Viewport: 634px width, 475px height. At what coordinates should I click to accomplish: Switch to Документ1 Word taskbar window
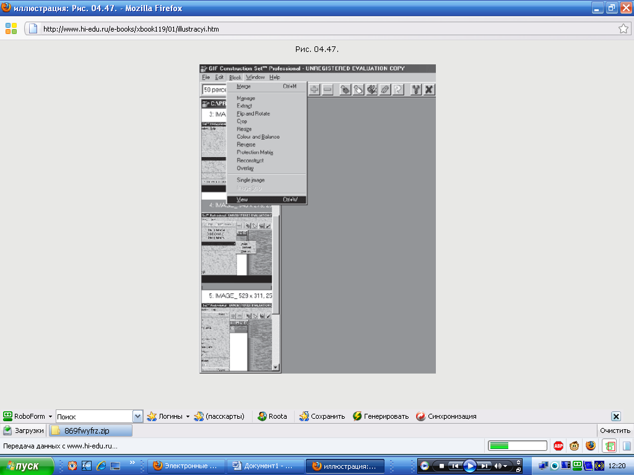tap(264, 466)
